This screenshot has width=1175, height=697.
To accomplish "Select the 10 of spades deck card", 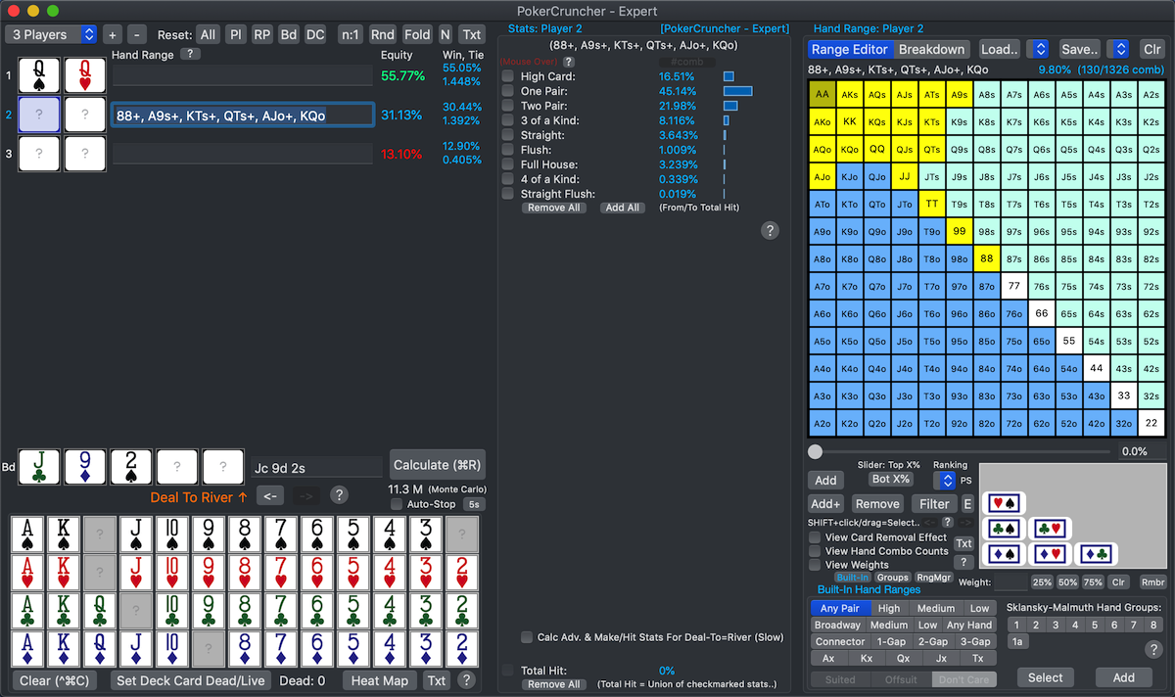I will [x=172, y=534].
